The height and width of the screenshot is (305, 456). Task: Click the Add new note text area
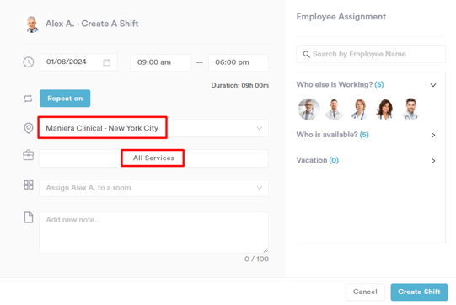(154, 233)
